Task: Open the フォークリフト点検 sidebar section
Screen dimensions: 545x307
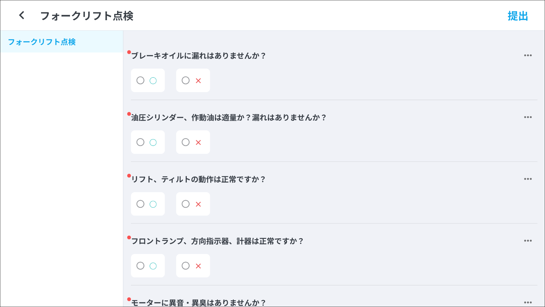Action: point(42,42)
